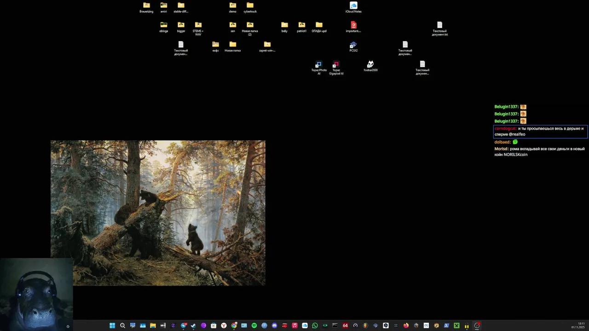Open the red 64 taskbar app
Viewport: 589px width, 331px height.
point(345,325)
